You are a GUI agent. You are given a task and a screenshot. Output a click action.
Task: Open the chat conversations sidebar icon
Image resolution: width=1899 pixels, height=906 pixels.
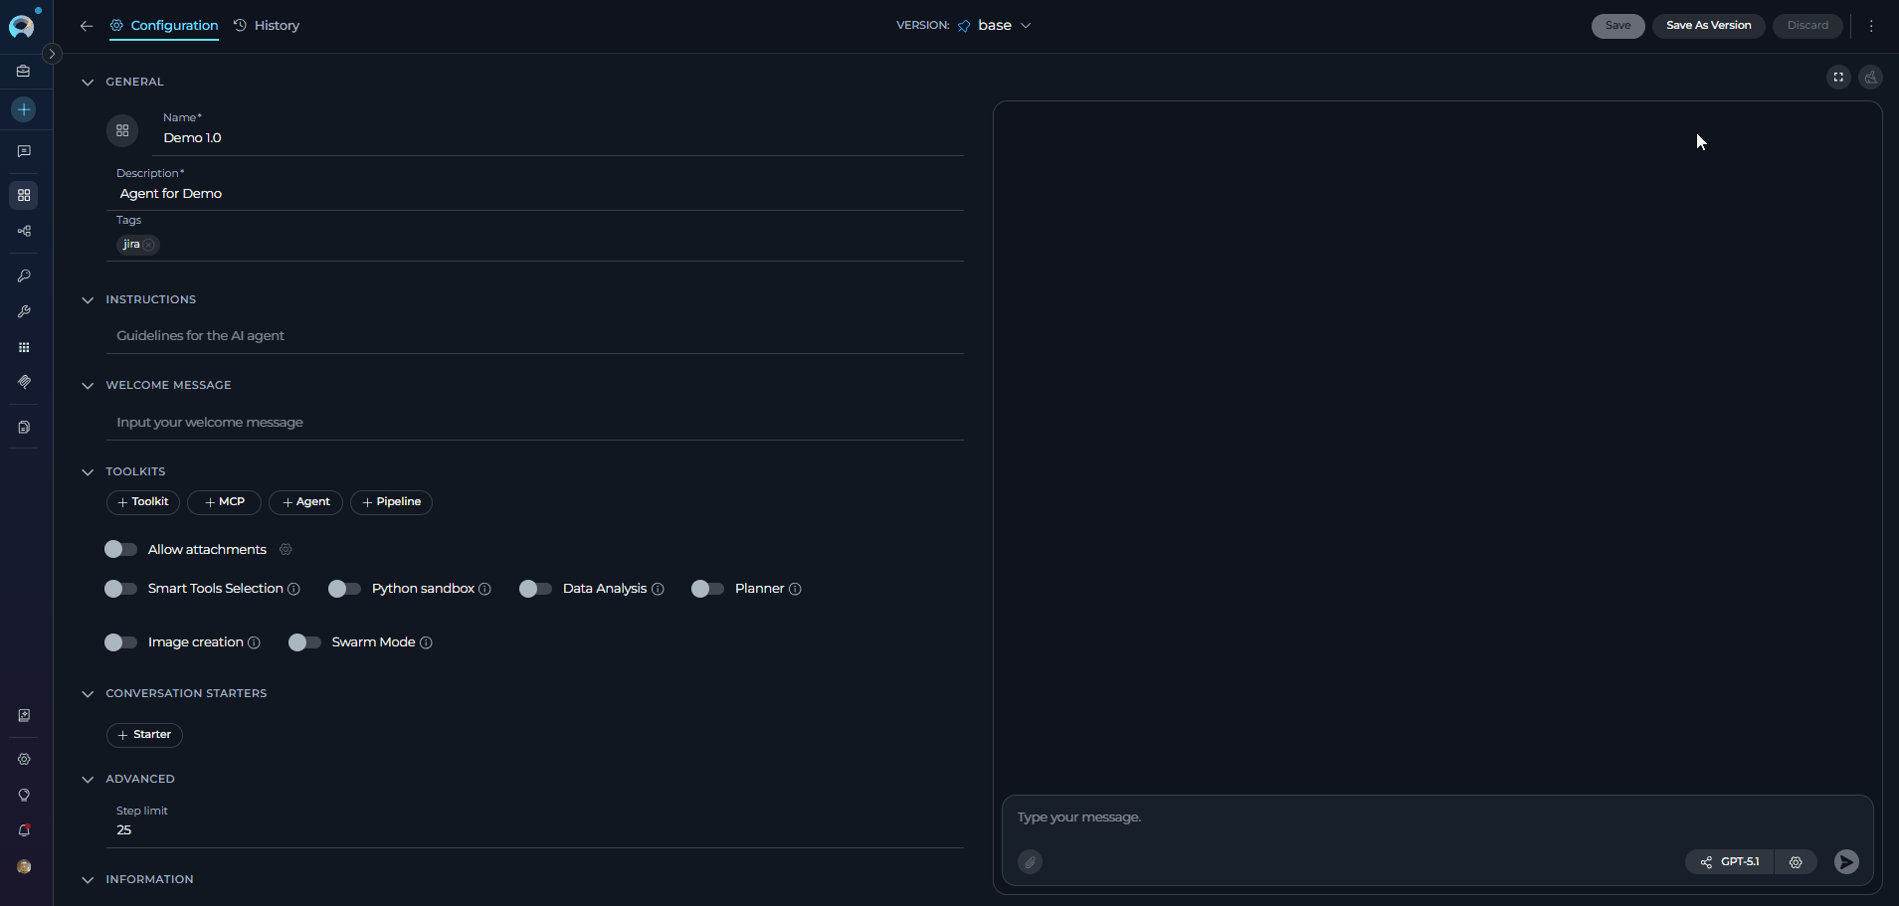[24, 151]
